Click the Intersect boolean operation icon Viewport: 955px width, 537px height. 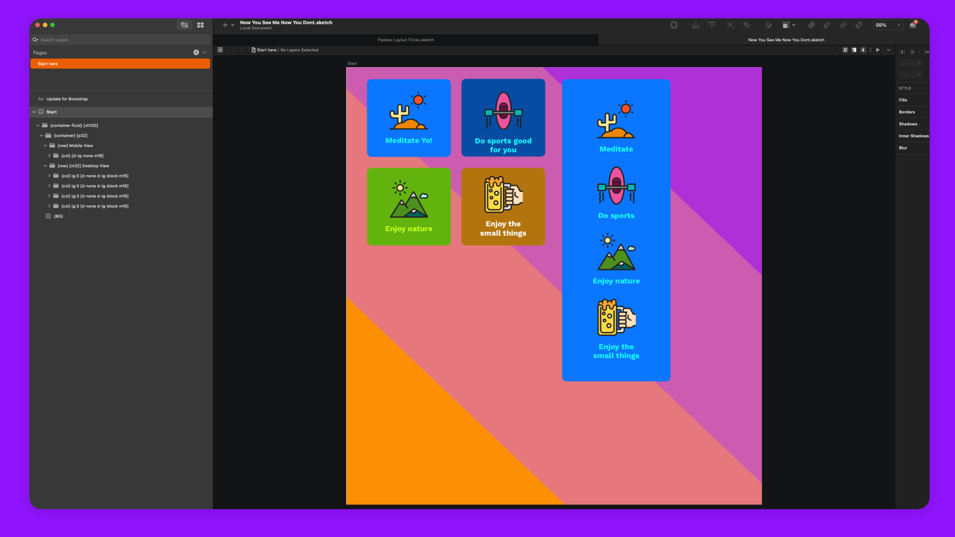click(x=844, y=25)
